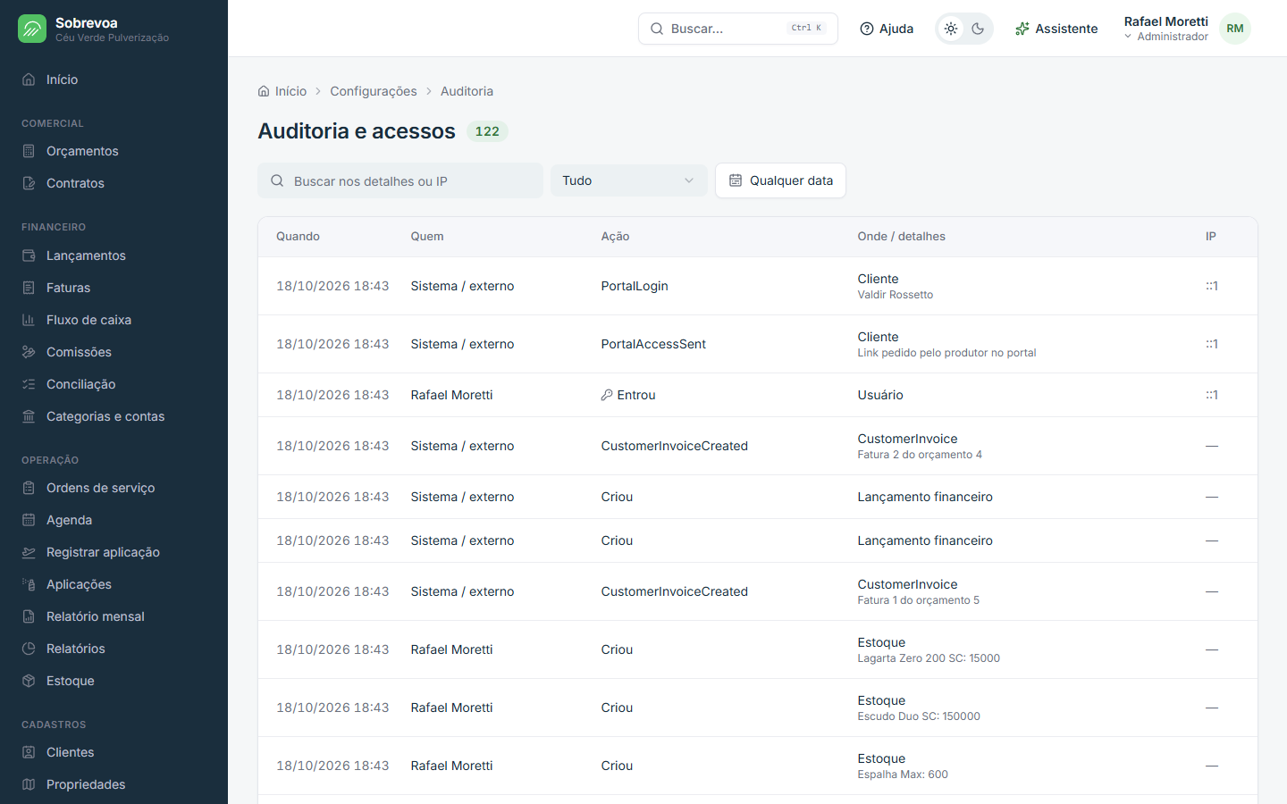Go to Configurações breadcrumb link
1287x804 pixels.
click(x=374, y=91)
